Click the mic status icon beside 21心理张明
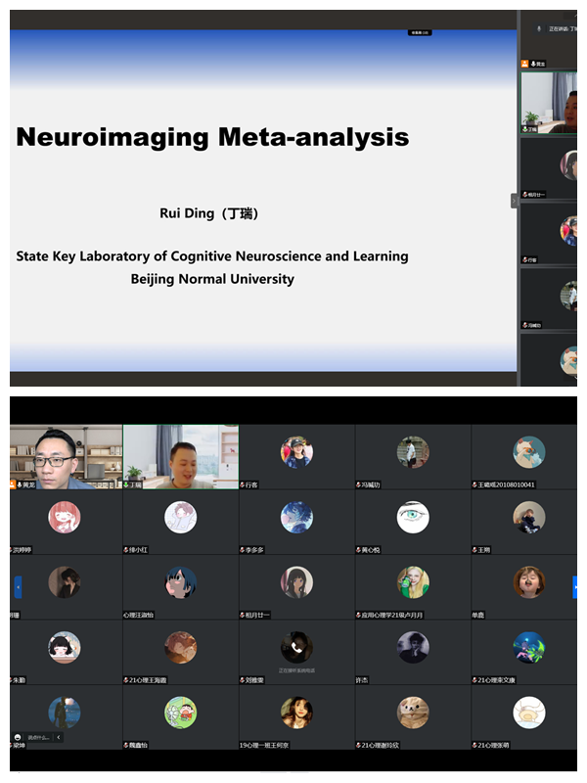Screen dimensions: 587x783 coord(474,745)
